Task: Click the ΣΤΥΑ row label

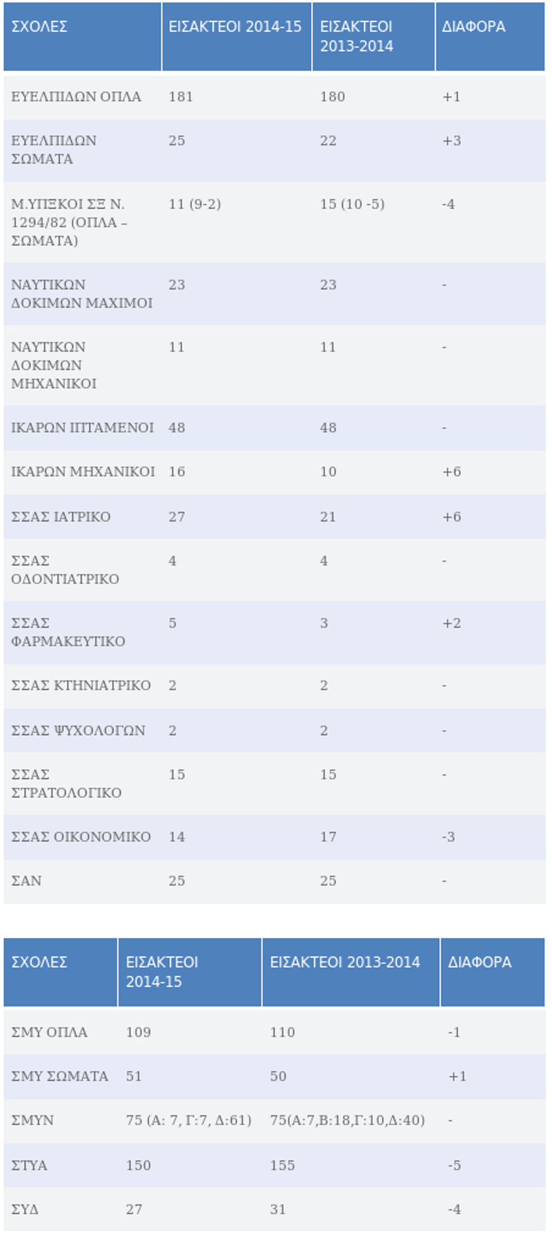Action: point(29,1166)
